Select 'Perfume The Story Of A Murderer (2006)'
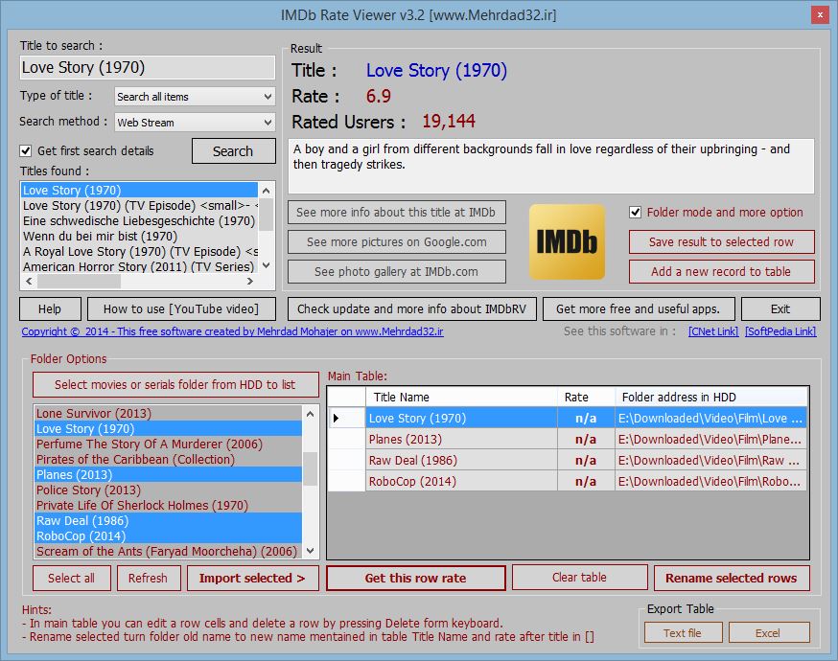Screen dimensions: 838x661 (169, 444)
